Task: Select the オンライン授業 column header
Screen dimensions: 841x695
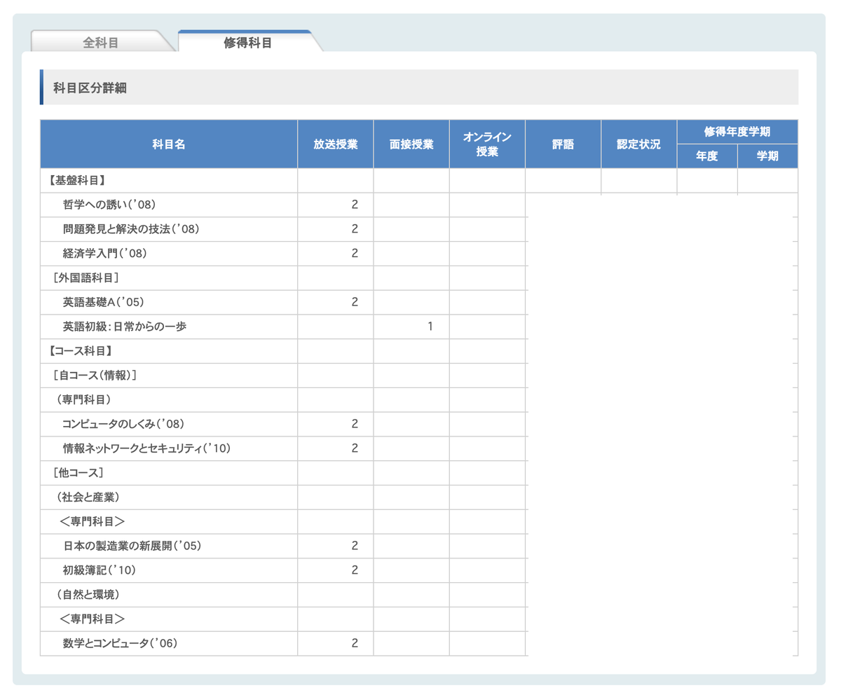Action: click(486, 143)
